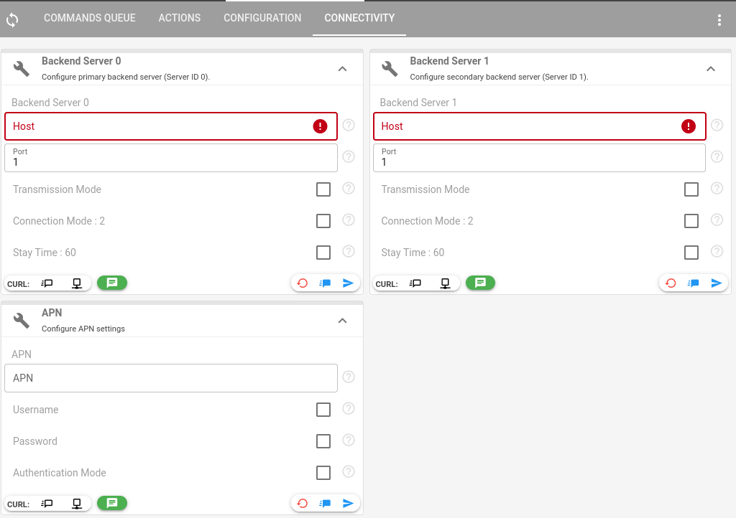Click the refresh icon in top-left corner
This screenshot has width=736, height=518.
tap(12, 19)
